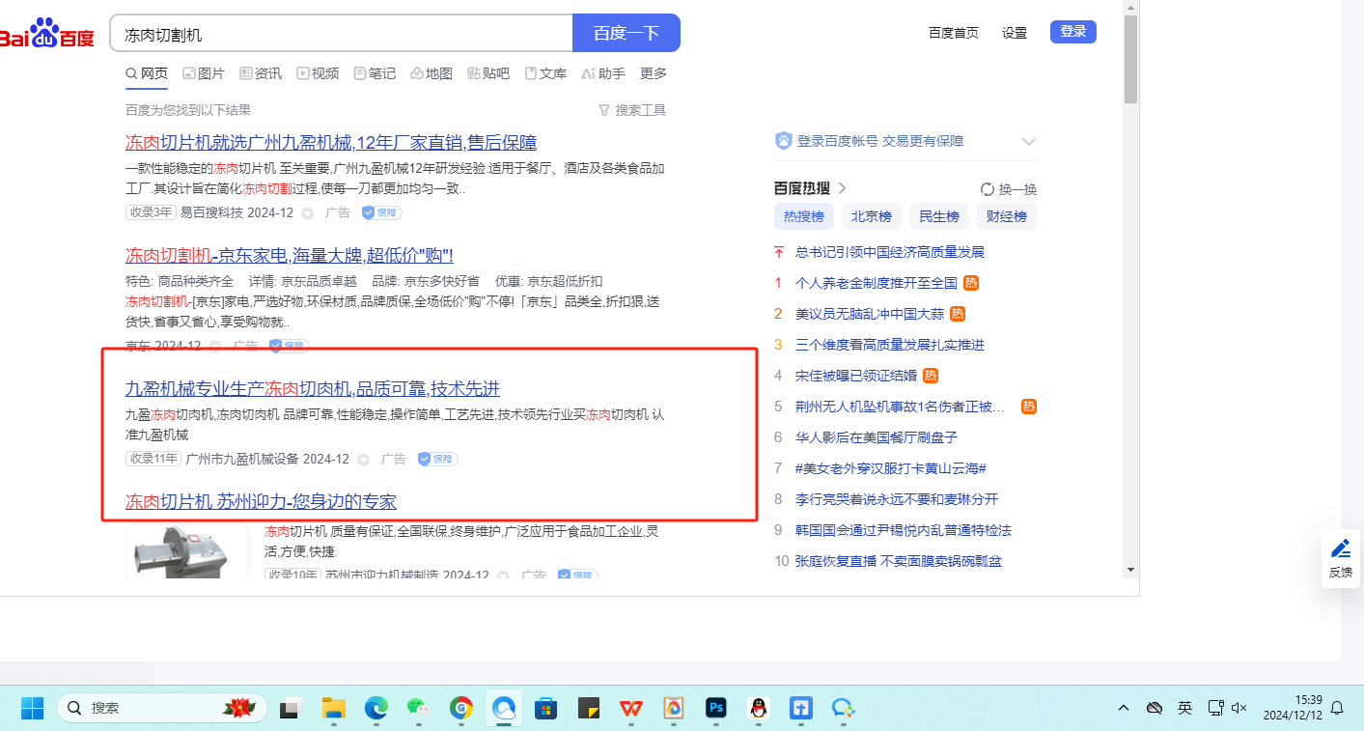Screen dimensions: 1364x731
Task: Select the 北京榜 hot list tab
Action: click(x=871, y=216)
